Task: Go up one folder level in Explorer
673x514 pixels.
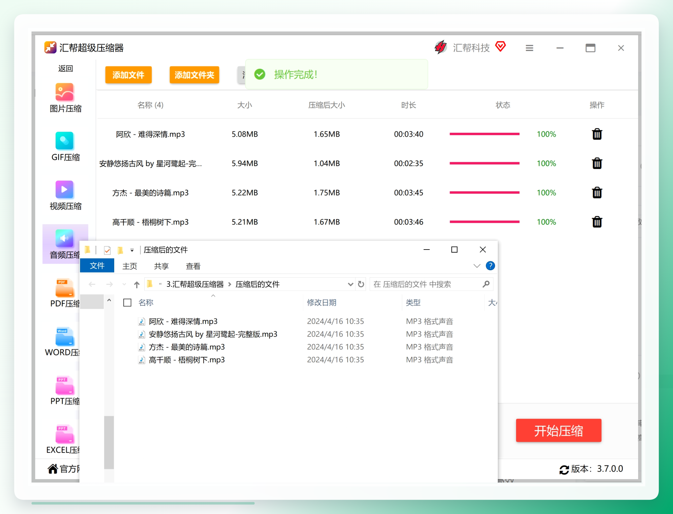Action: [x=137, y=284]
